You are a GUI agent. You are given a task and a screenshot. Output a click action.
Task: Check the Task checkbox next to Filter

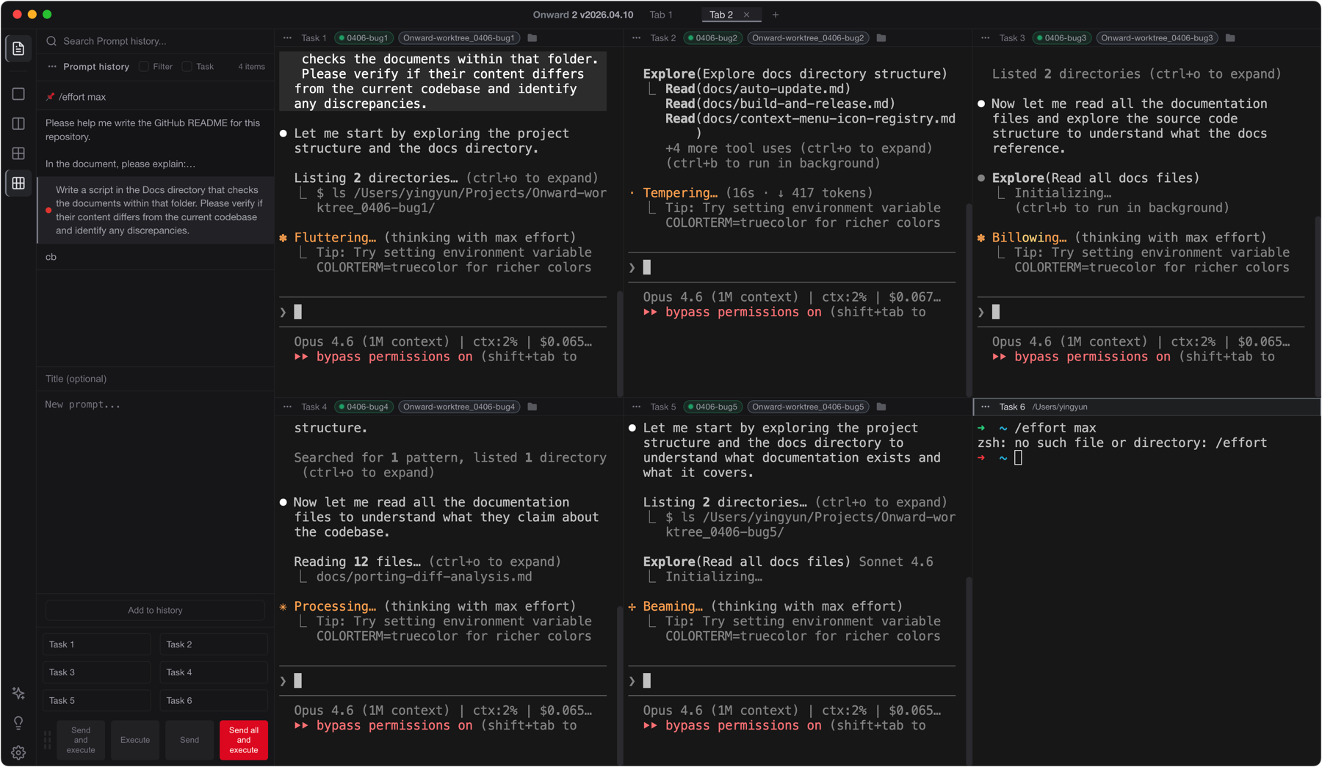(187, 67)
